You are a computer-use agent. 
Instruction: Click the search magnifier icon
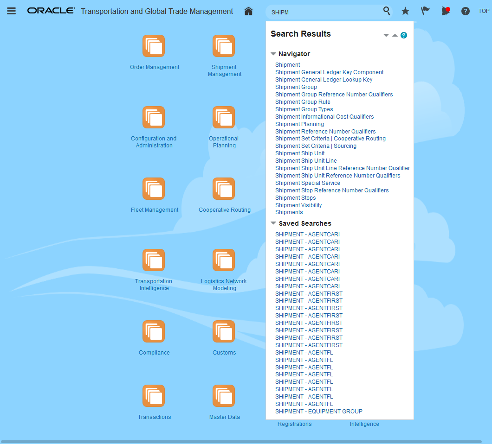(387, 11)
